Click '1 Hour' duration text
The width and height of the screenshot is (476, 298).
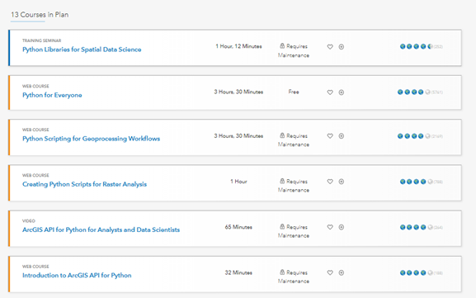238,182
